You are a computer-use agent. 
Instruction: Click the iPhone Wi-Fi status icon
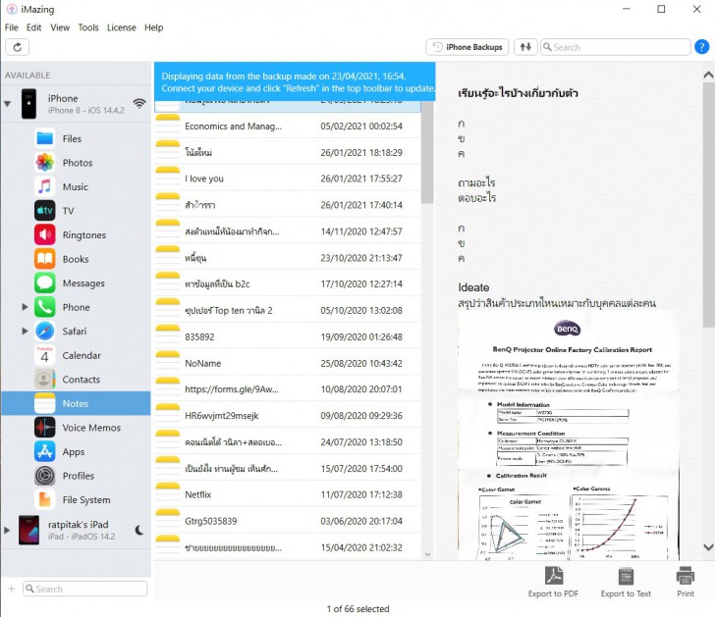click(139, 104)
